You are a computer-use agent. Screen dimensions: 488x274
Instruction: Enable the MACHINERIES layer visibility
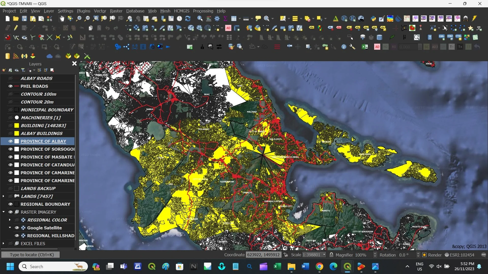(10, 117)
